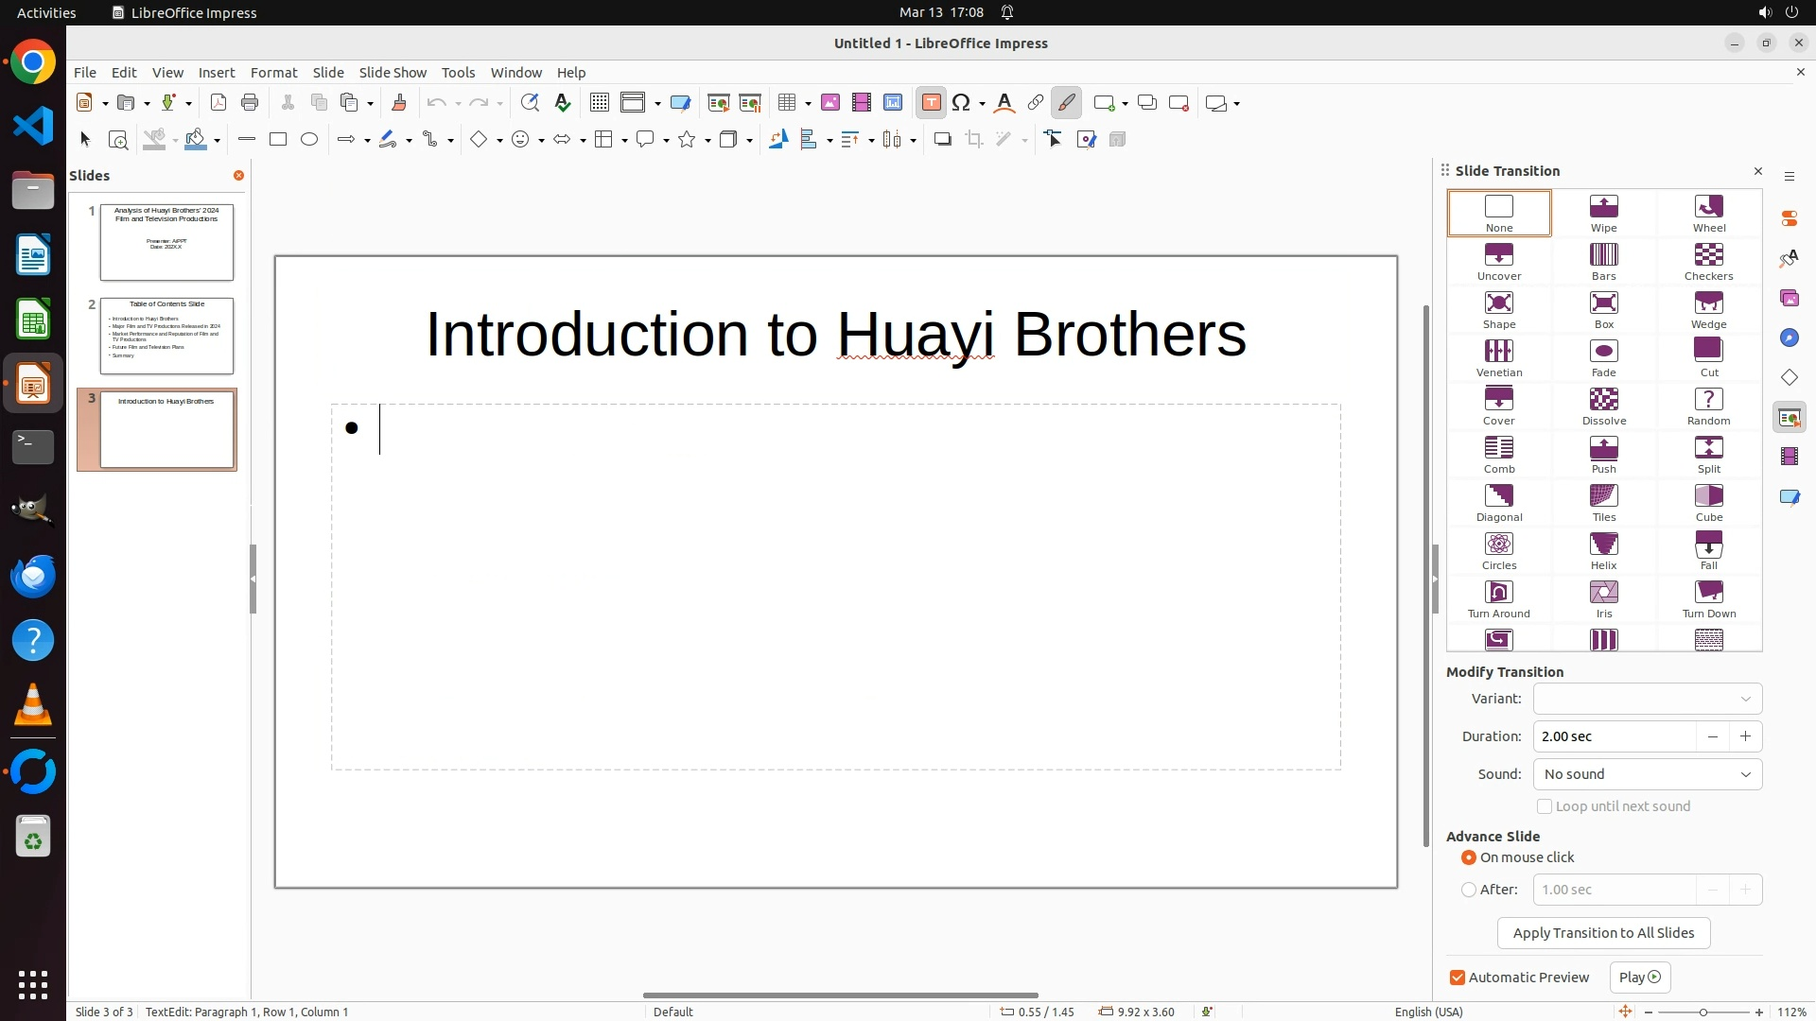Open the Format menu
The width and height of the screenshot is (1816, 1021).
click(x=273, y=73)
